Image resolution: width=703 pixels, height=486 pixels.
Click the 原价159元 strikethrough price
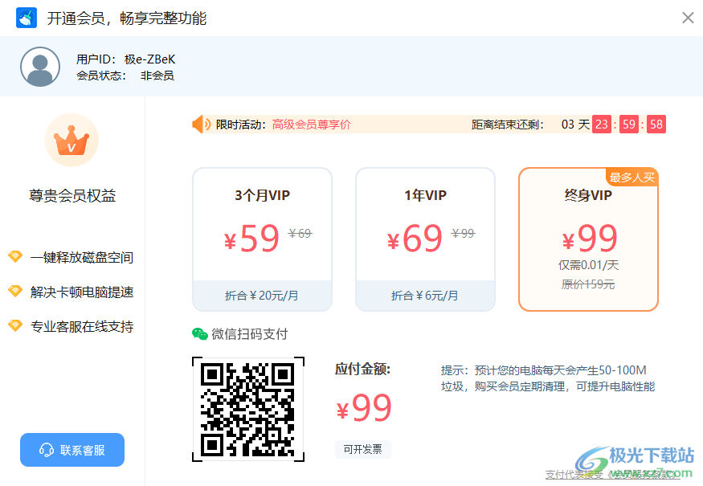(588, 284)
